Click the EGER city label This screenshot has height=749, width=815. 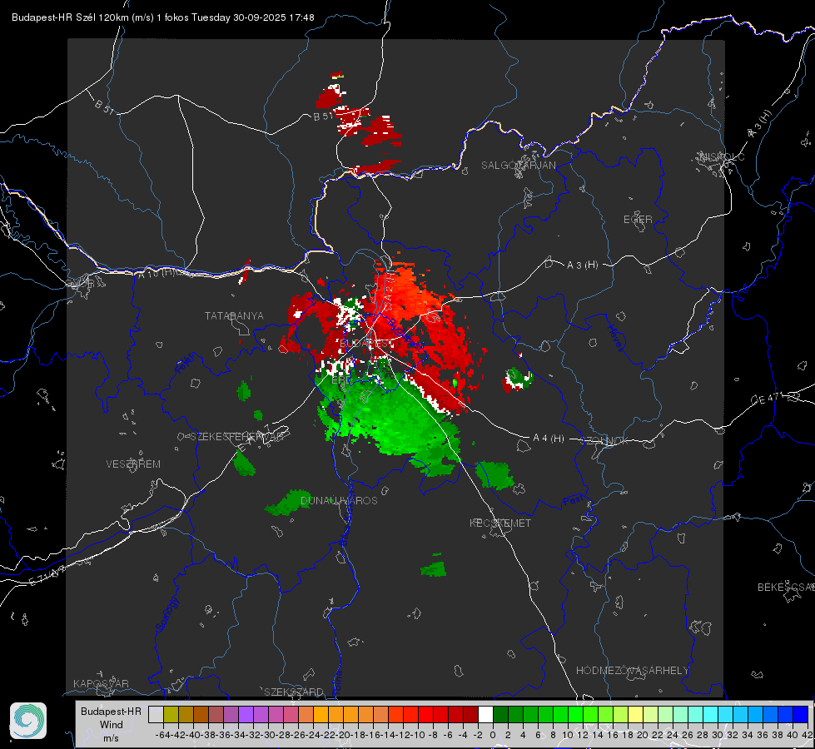(x=638, y=220)
